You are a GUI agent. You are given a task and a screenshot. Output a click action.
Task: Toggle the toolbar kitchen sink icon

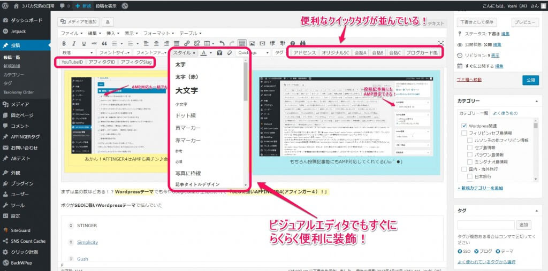click(x=241, y=44)
